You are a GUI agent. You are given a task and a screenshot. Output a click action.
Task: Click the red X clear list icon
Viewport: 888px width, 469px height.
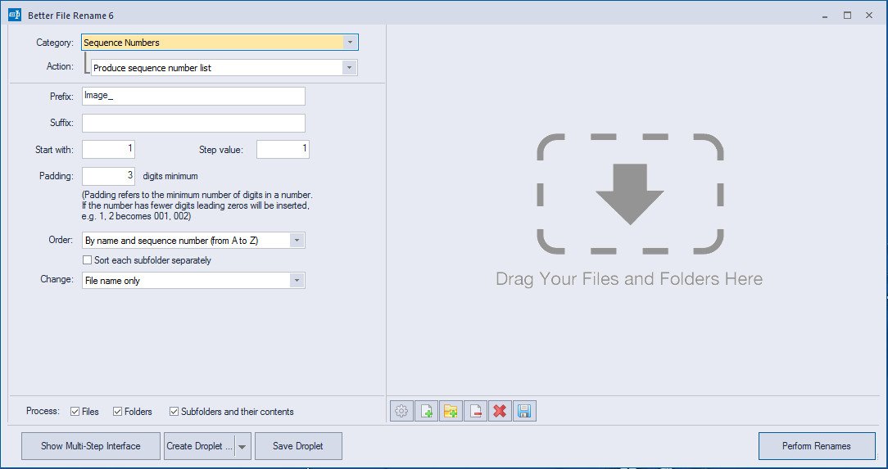pos(500,412)
